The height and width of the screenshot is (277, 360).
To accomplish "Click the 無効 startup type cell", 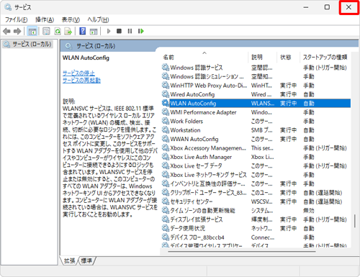I will 308,211.
